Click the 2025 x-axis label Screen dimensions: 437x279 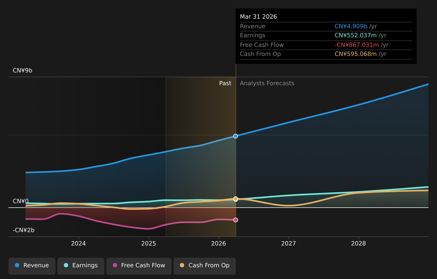(148, 243)
